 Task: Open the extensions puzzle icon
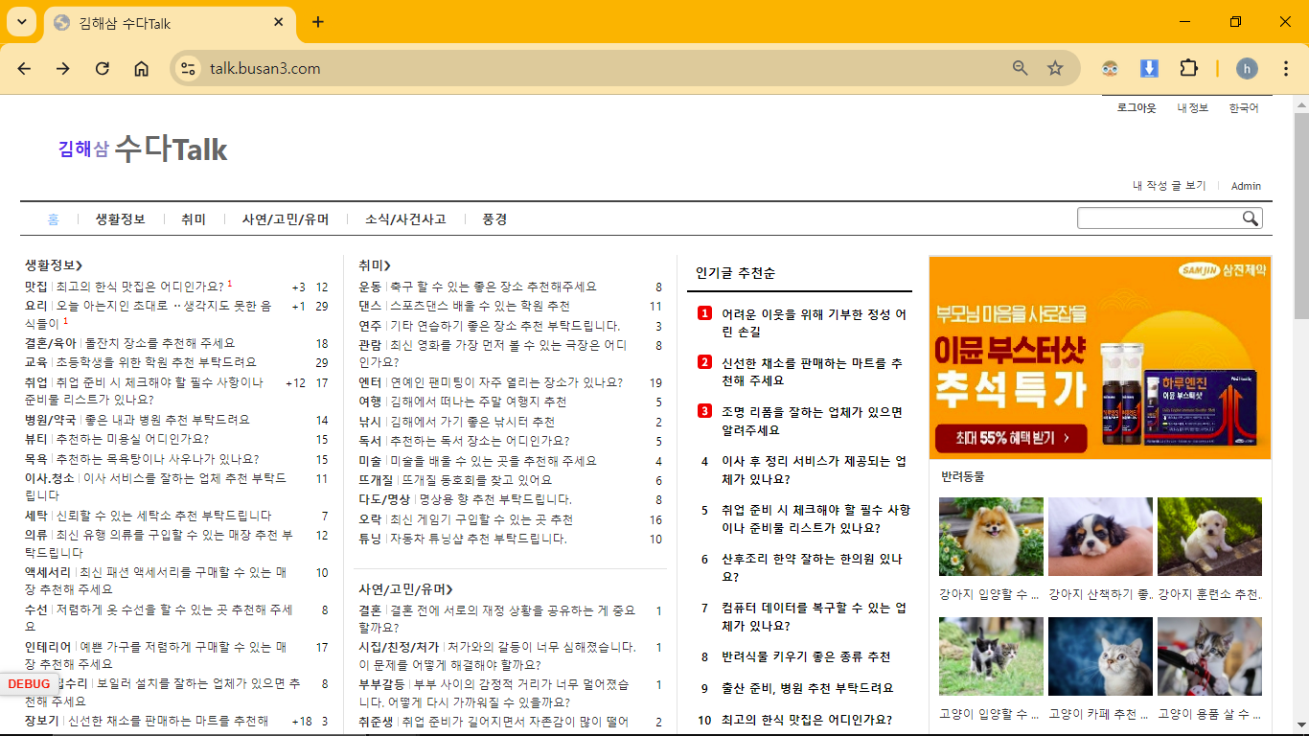(1188, 68)
